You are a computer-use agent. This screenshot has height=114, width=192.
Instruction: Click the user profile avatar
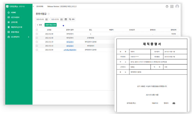(x=177, y=6)
